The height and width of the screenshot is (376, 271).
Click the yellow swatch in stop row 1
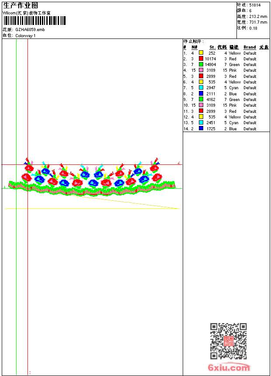pos(201,53)
